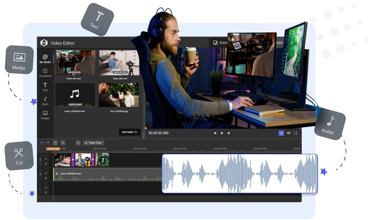Select the laptop typing clip on timeline
Viewport: 370px width, 220px height.
[x=63, y=160]
